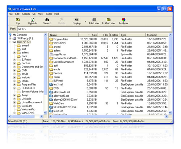The height and width of the screenshot is (149, 181).
Task: Click tree pane scroll down arrow
Action: (45, 113)
